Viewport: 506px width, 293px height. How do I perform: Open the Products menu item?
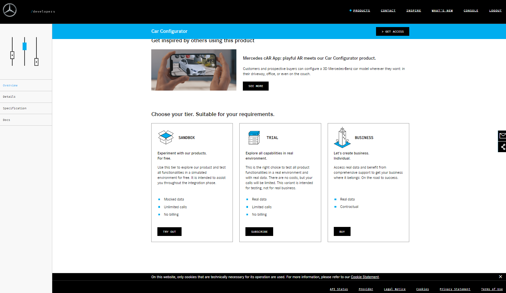(361, 11)
